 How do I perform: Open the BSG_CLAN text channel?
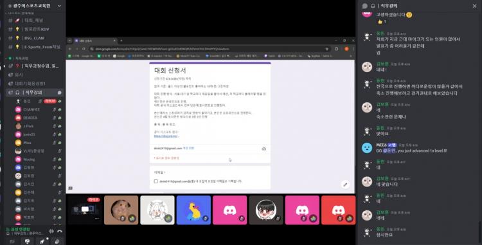[34, 38]
